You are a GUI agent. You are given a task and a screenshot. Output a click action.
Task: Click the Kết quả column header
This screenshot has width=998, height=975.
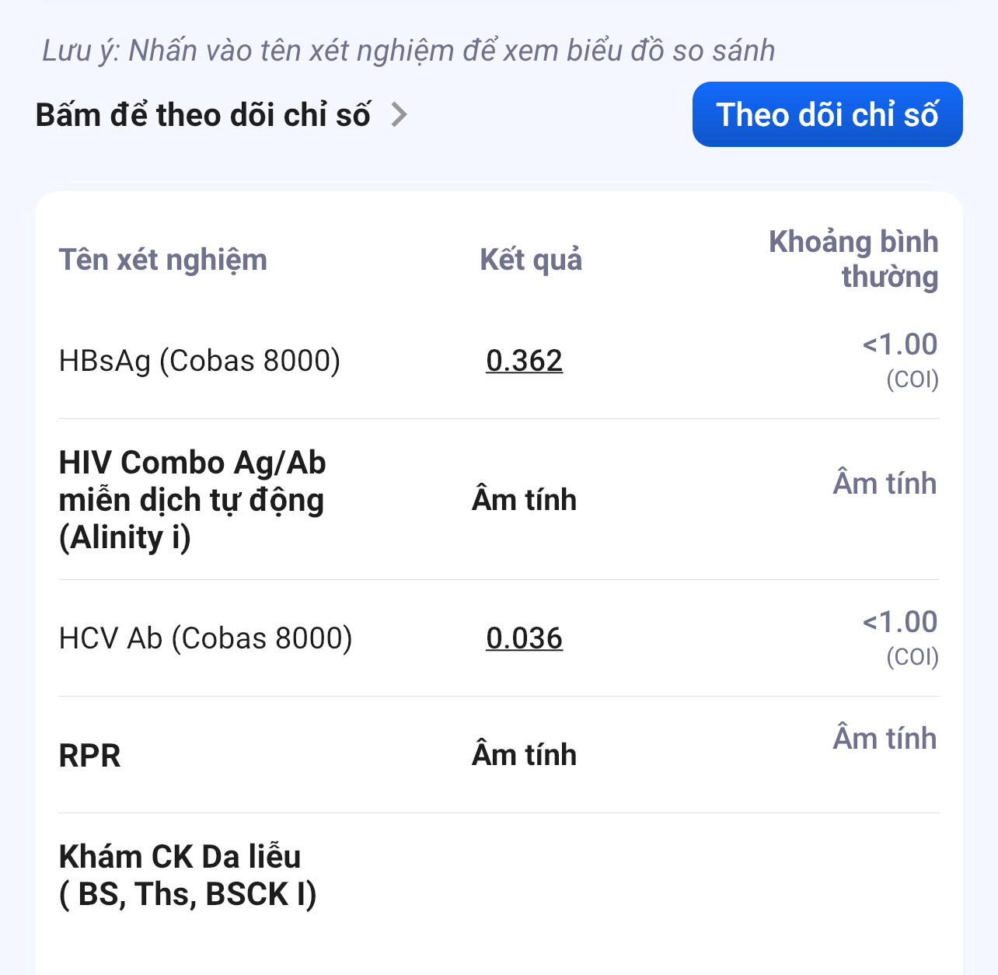531,260
